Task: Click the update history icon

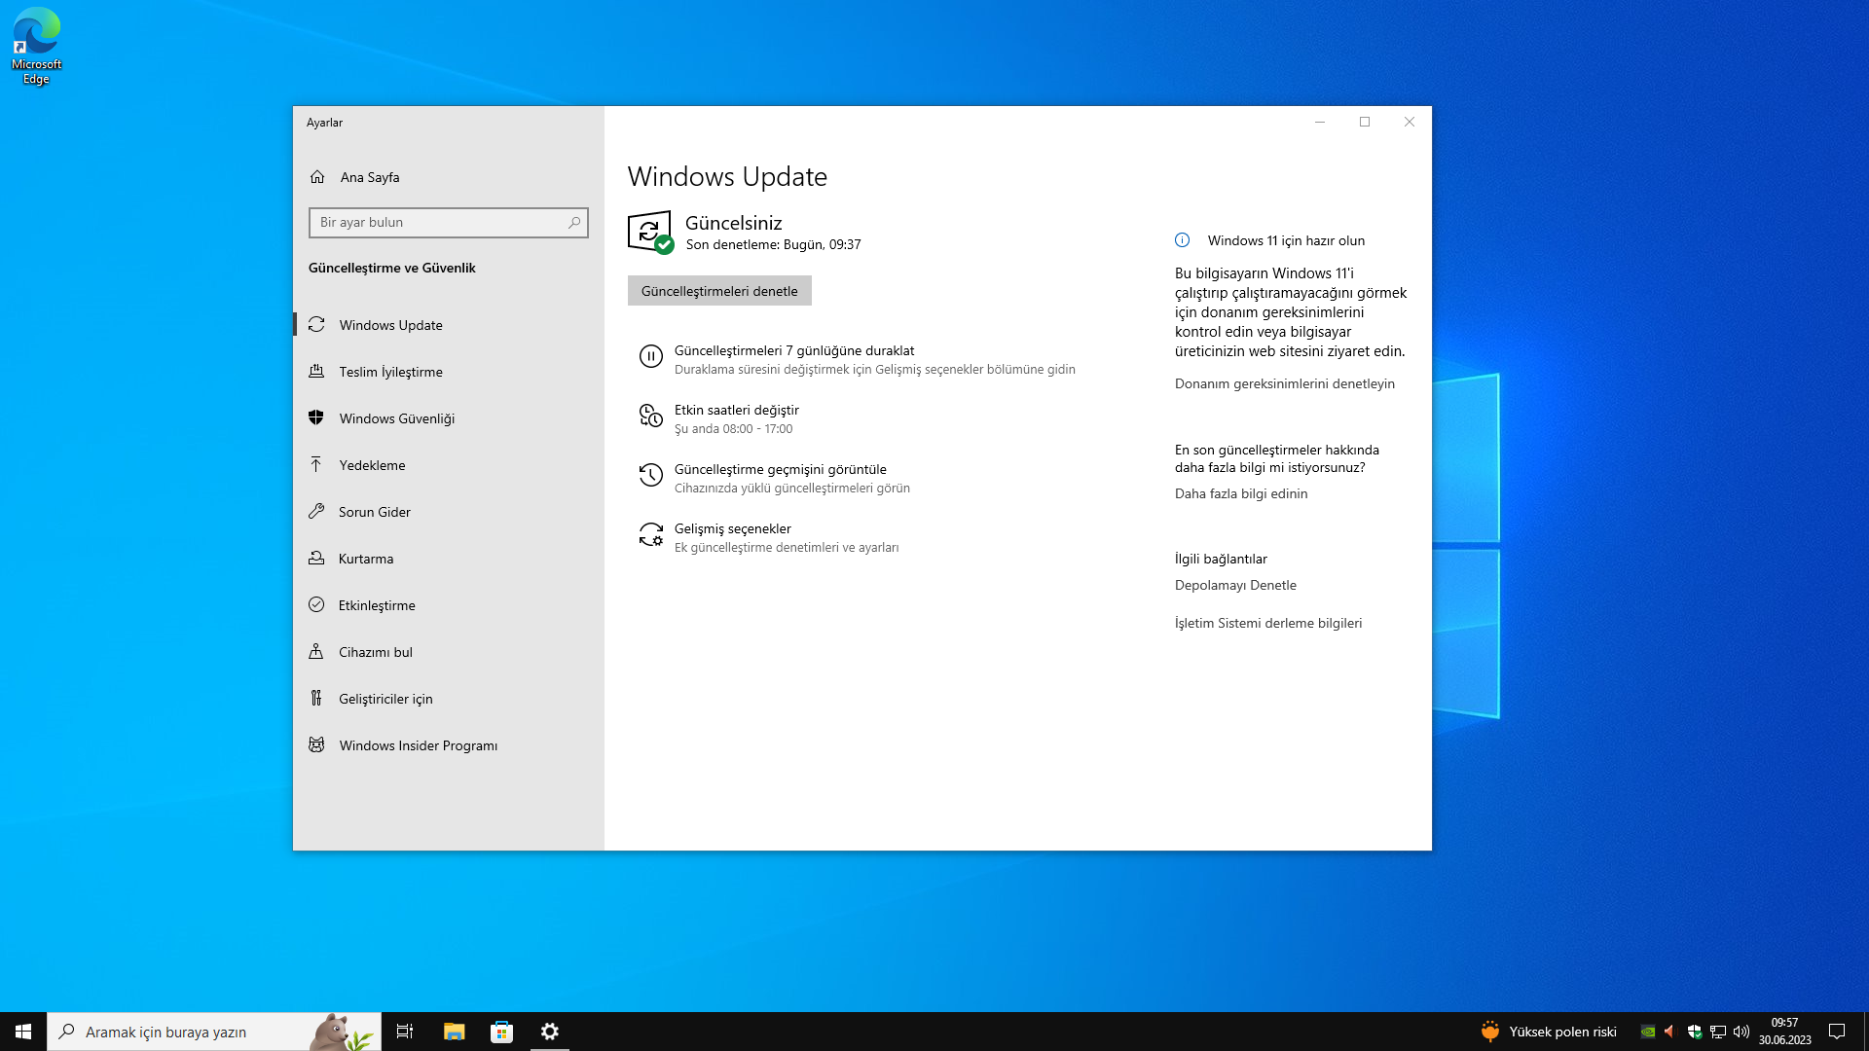Action: [x=650, y=475]
